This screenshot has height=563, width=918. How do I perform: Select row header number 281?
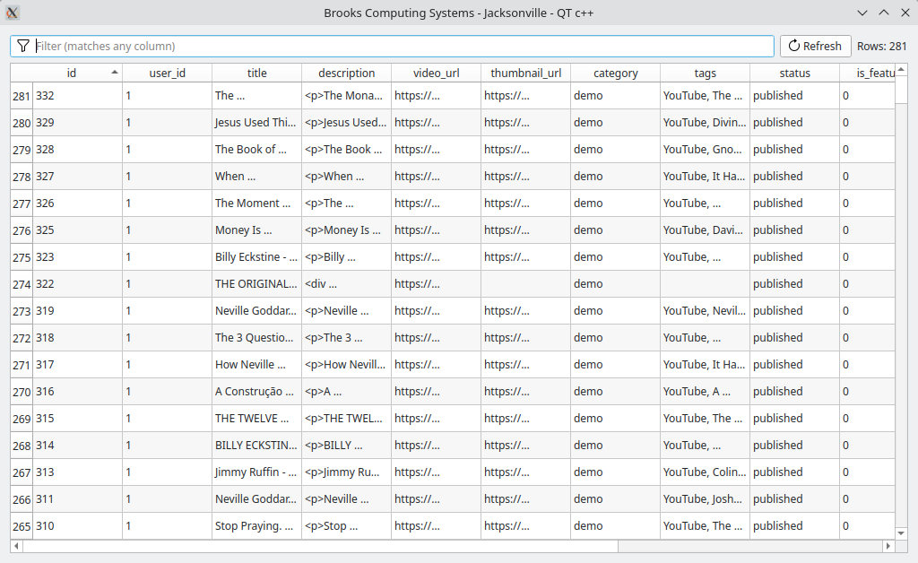(22, 96)
